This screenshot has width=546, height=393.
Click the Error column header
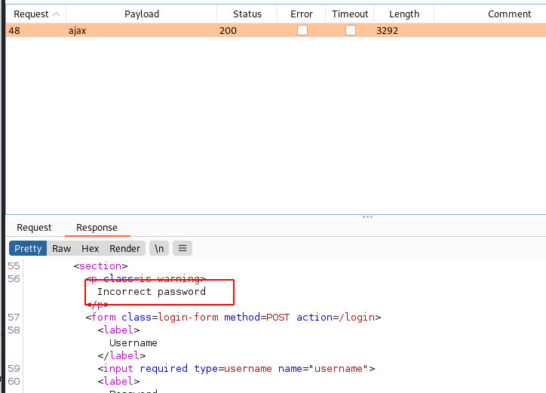[302, 14]
